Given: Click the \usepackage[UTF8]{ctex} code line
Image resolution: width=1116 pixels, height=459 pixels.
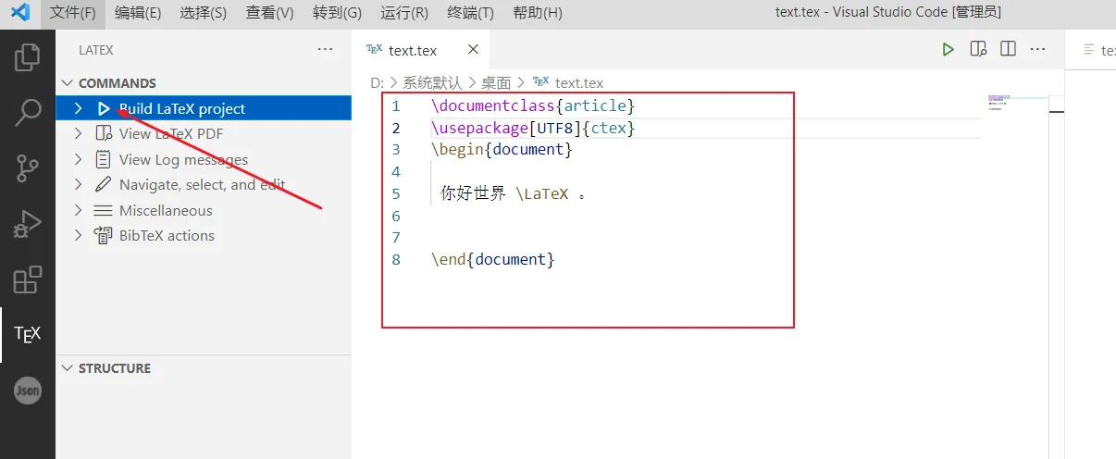Looking at the screenshot, I should point(533,128).
